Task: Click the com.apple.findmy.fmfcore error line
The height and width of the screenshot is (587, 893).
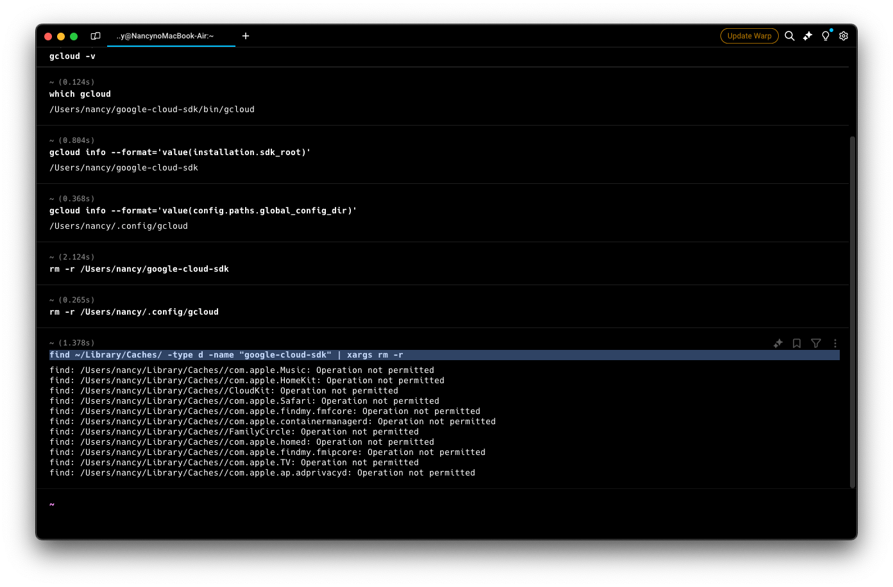Action: (x=265, y=411)
